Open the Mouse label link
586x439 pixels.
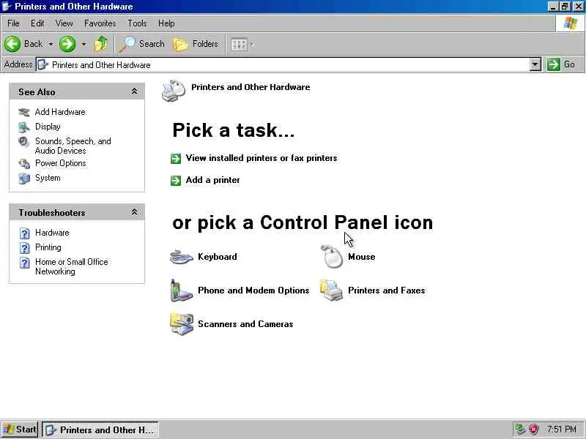[x=361, y=257]
